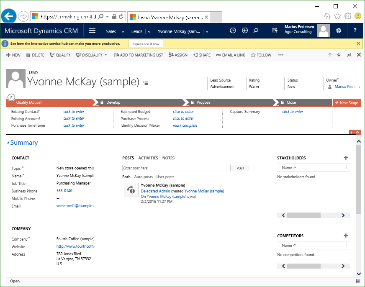Open the search magnifier in navbar
365x287 pixels.
[x=256, y=31]
